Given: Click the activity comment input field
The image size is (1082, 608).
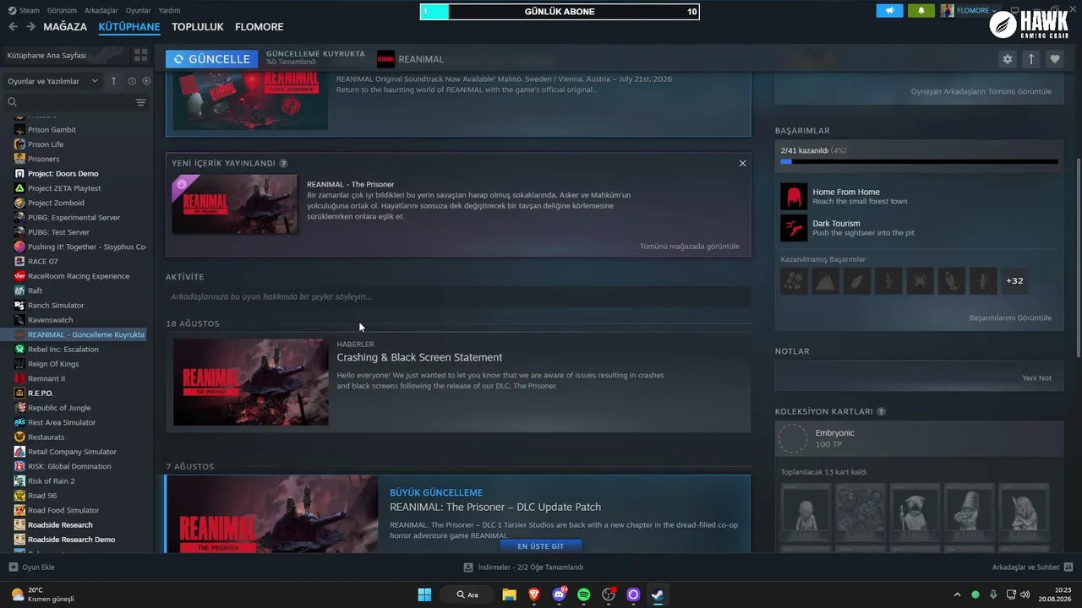Looking at the screenshot, I should click(458, 296).
